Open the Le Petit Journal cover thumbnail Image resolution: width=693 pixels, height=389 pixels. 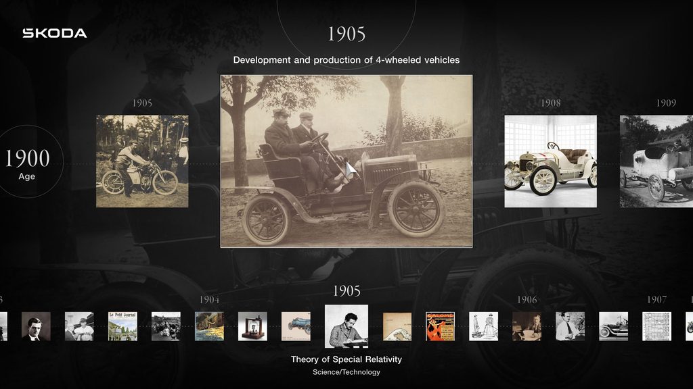click(122, 326)
